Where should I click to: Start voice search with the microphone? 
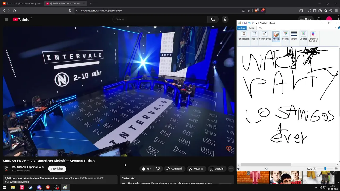pos(225,19)
